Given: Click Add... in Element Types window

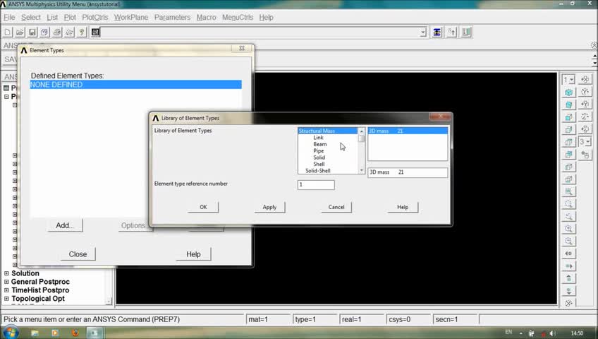Looking at the screenshot, I should click(65, 225).
